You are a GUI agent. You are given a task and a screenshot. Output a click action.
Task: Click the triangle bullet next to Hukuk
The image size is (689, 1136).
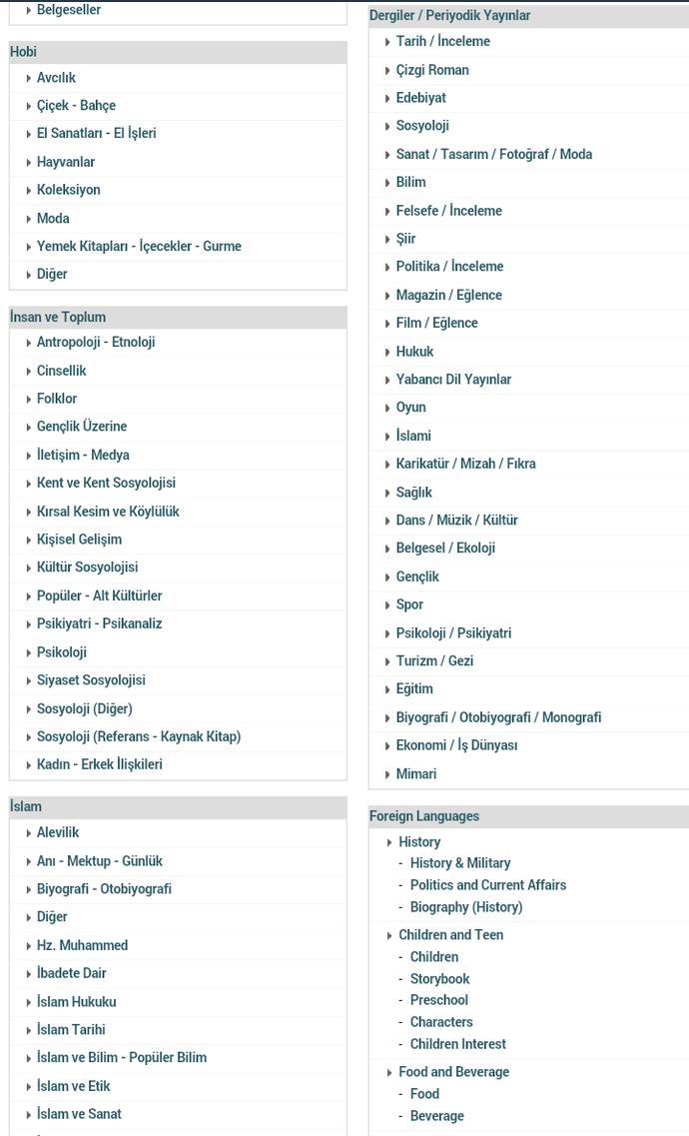pos(387,352)
